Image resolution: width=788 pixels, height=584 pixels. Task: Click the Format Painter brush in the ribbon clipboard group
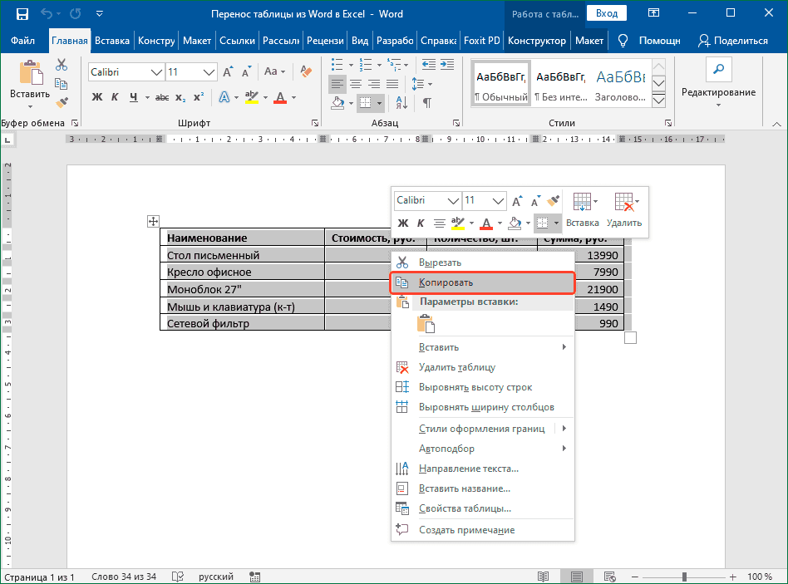click(61, 101)
